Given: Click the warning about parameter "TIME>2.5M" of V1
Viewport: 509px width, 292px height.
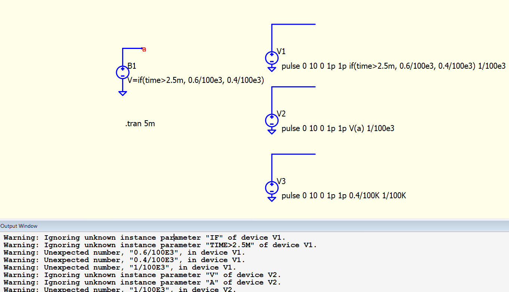Looking at the screenshot, I should [160, 245].
